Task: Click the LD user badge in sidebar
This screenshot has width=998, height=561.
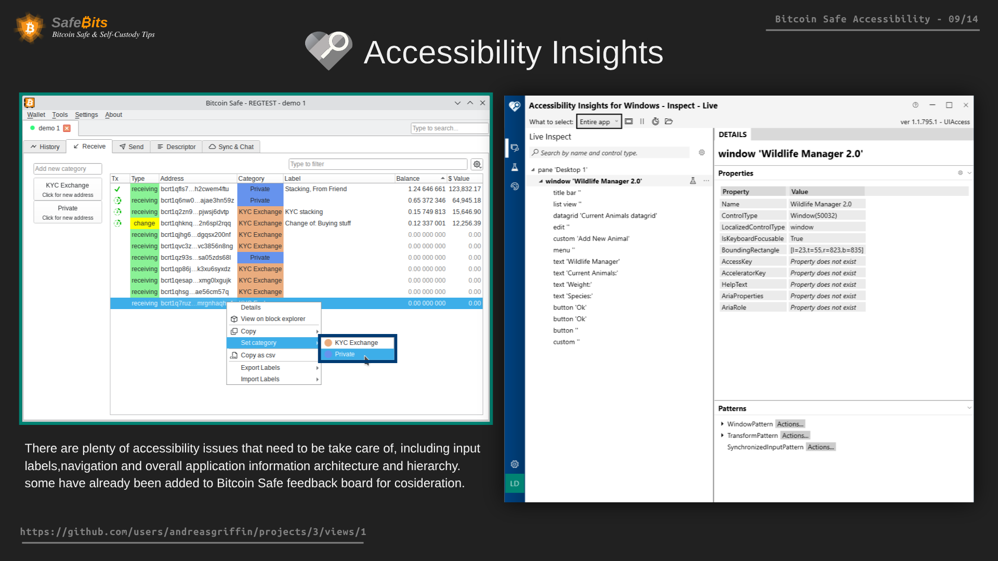Action: coord(515,483)
